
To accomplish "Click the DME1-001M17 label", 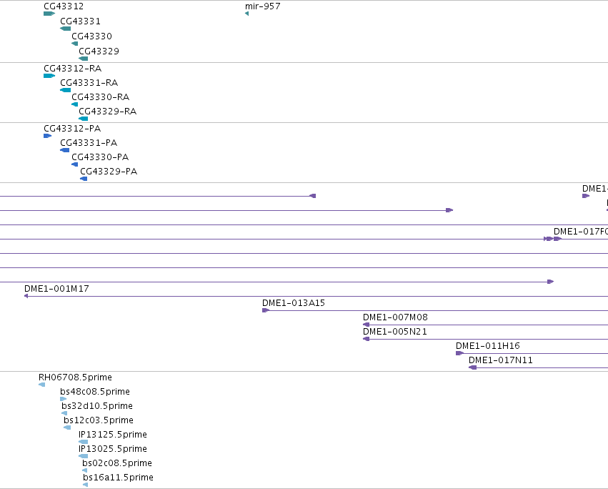I will click(56, 289).
